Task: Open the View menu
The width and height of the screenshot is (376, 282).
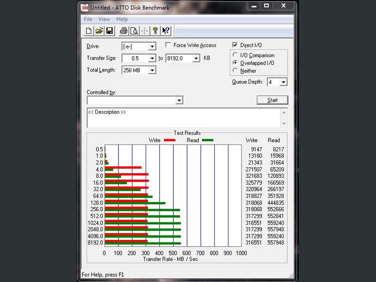Action: click(x=104, y=19)
